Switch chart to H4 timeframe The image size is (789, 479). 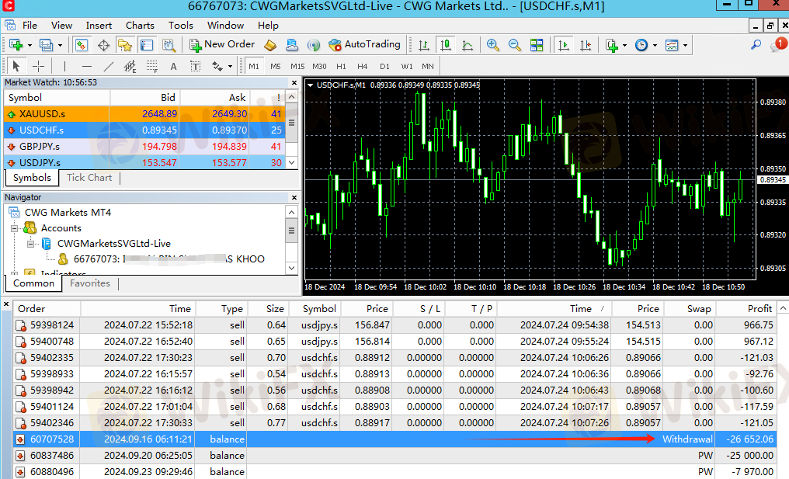(x=363, y=66)
